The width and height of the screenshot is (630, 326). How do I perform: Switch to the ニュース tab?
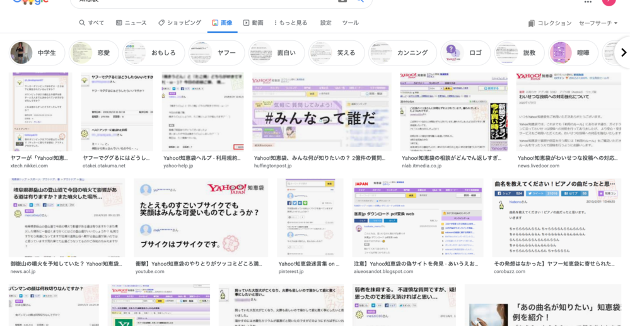pyautogui.click(x=131, y=23)
